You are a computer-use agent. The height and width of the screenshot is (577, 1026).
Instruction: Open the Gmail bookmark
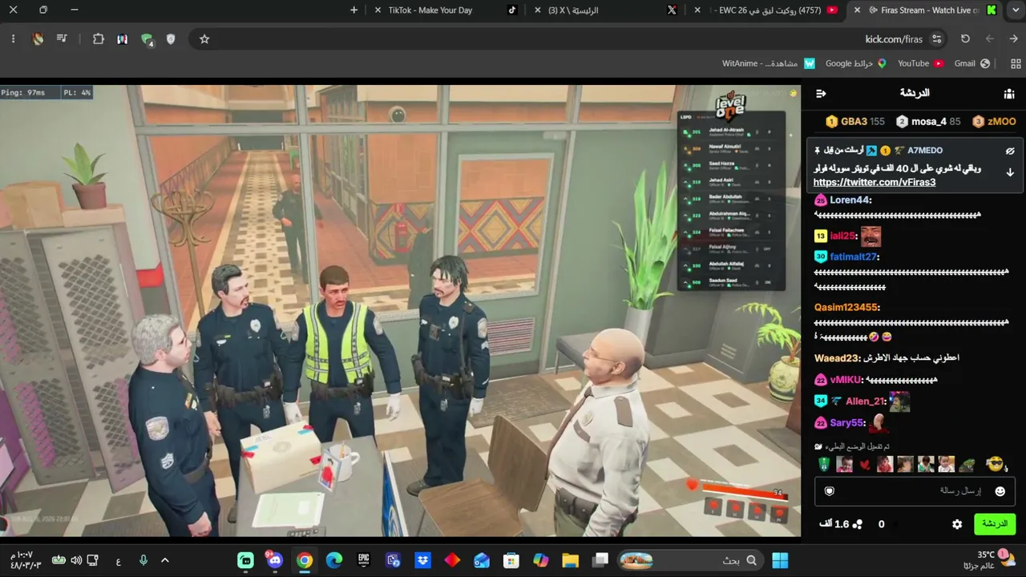pyautogui.click(x=972, y=63)
